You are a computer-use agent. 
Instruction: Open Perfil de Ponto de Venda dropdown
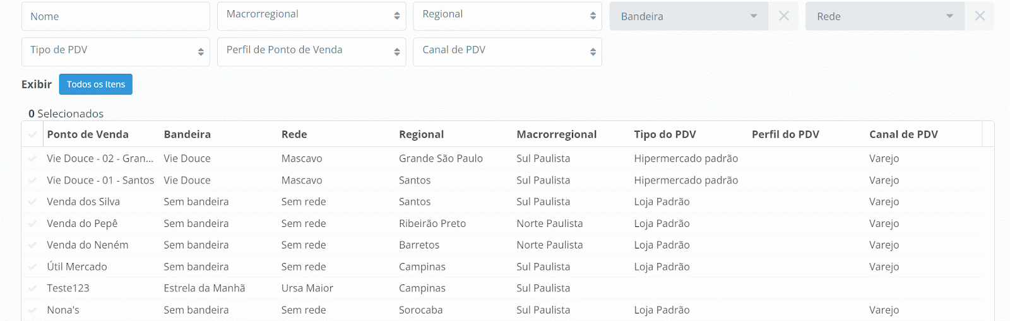point(312,52)
